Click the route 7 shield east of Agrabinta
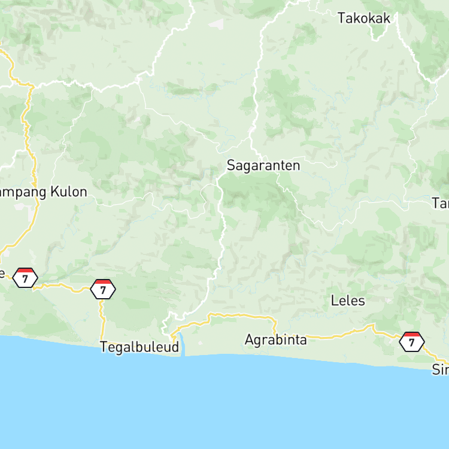The height and width of the screenshot is (449, 449). tap(412, 342)
